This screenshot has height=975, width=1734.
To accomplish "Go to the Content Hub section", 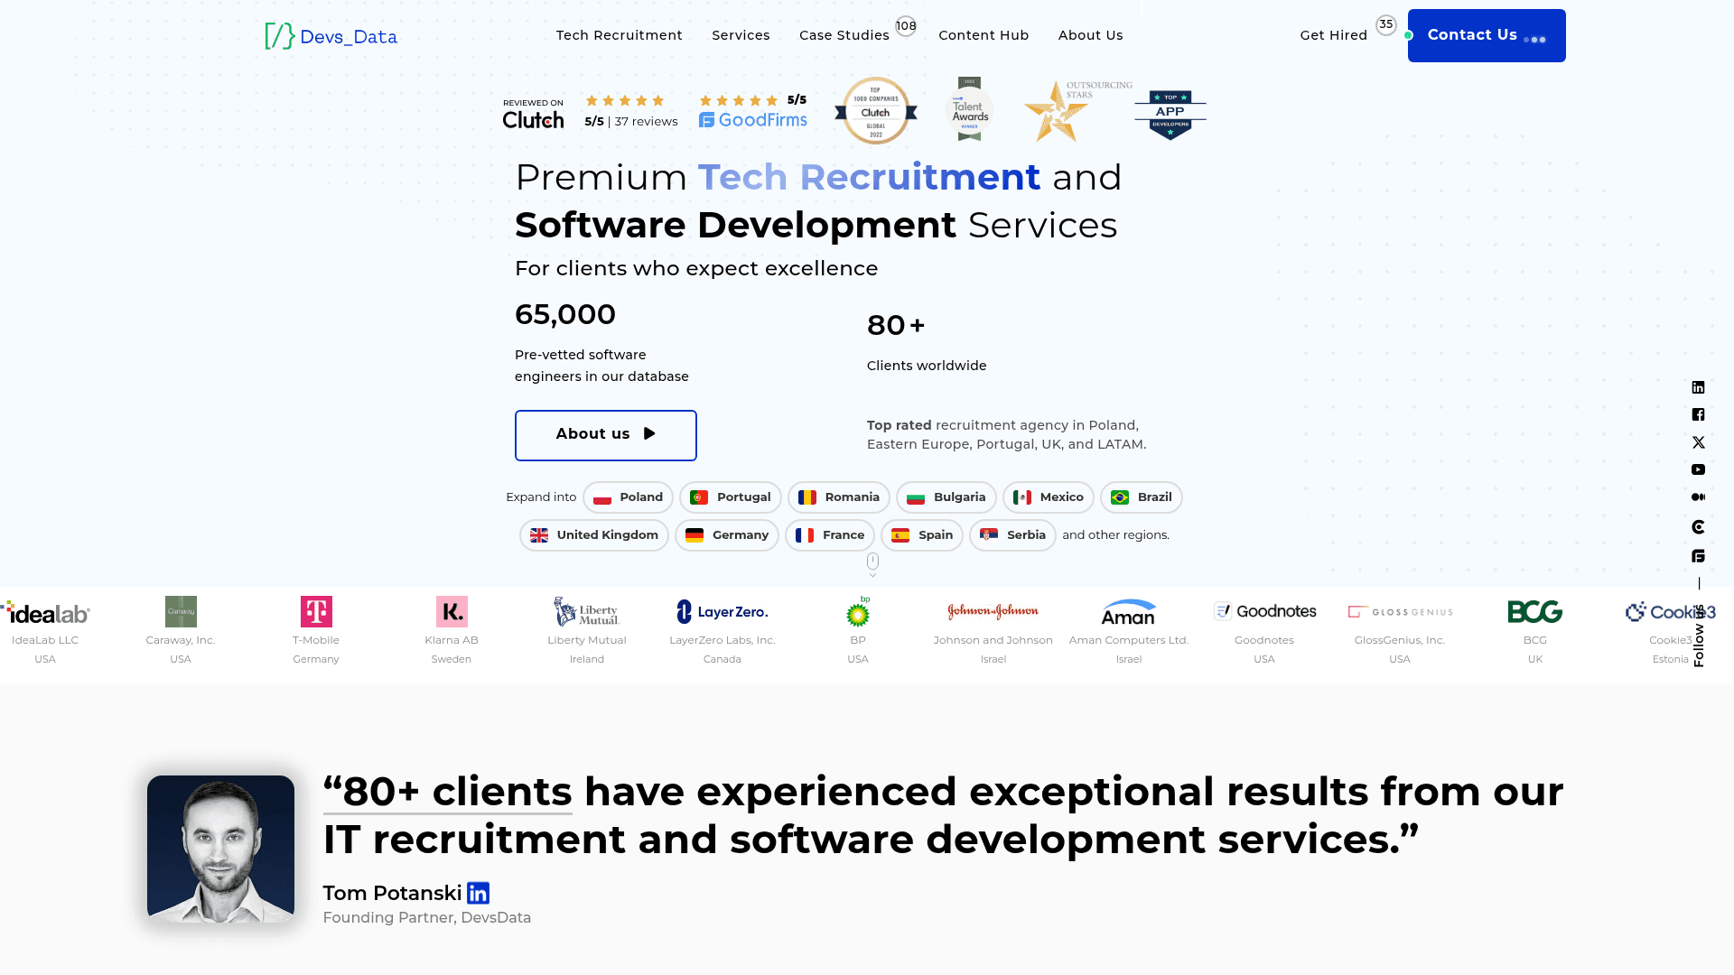I will (x=984, y=35).
